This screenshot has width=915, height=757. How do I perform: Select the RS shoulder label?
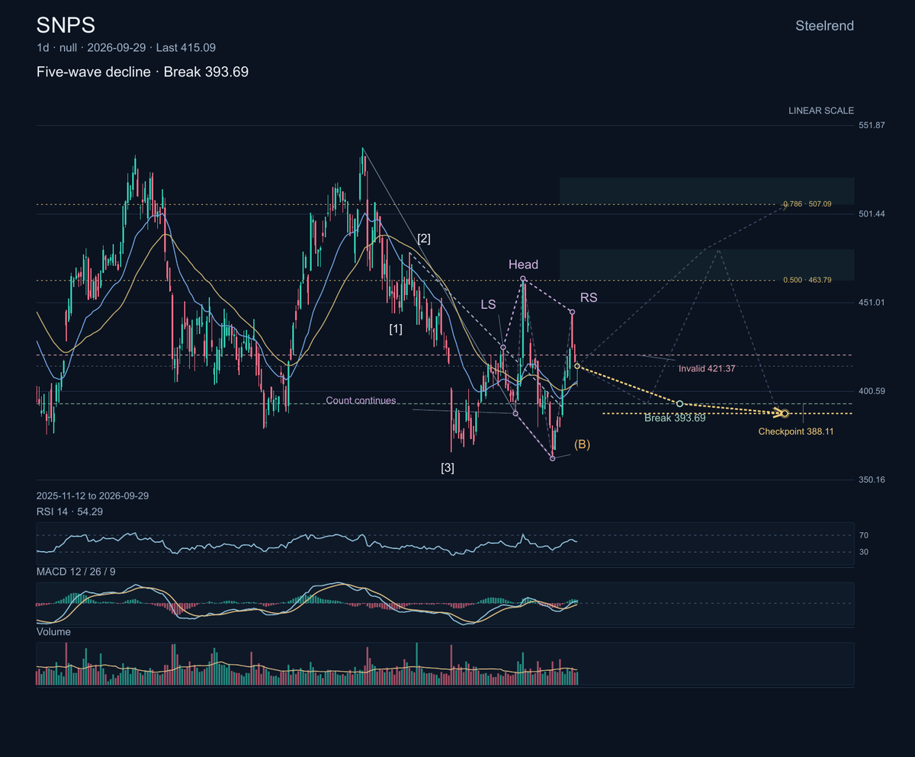point(589,298)
